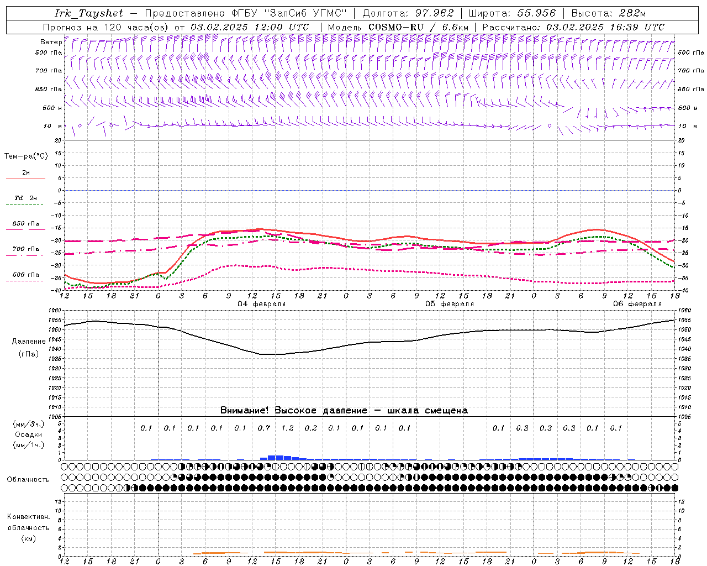Click the model label COSMO-RU / 6.6км
707x566 pixels.
tap(418, 27)
